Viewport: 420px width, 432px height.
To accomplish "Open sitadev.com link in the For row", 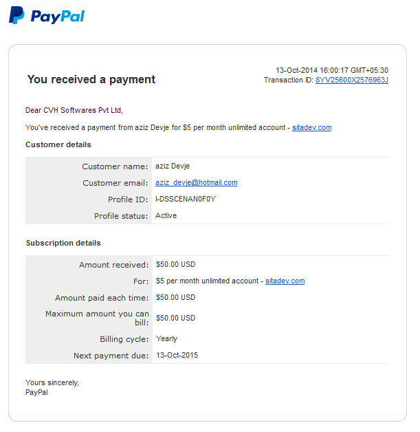I will click(x=285, y=281).
